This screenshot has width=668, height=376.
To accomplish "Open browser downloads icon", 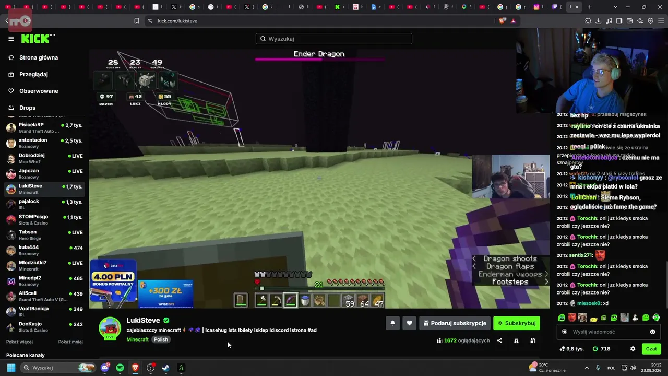I will (599, 21).
